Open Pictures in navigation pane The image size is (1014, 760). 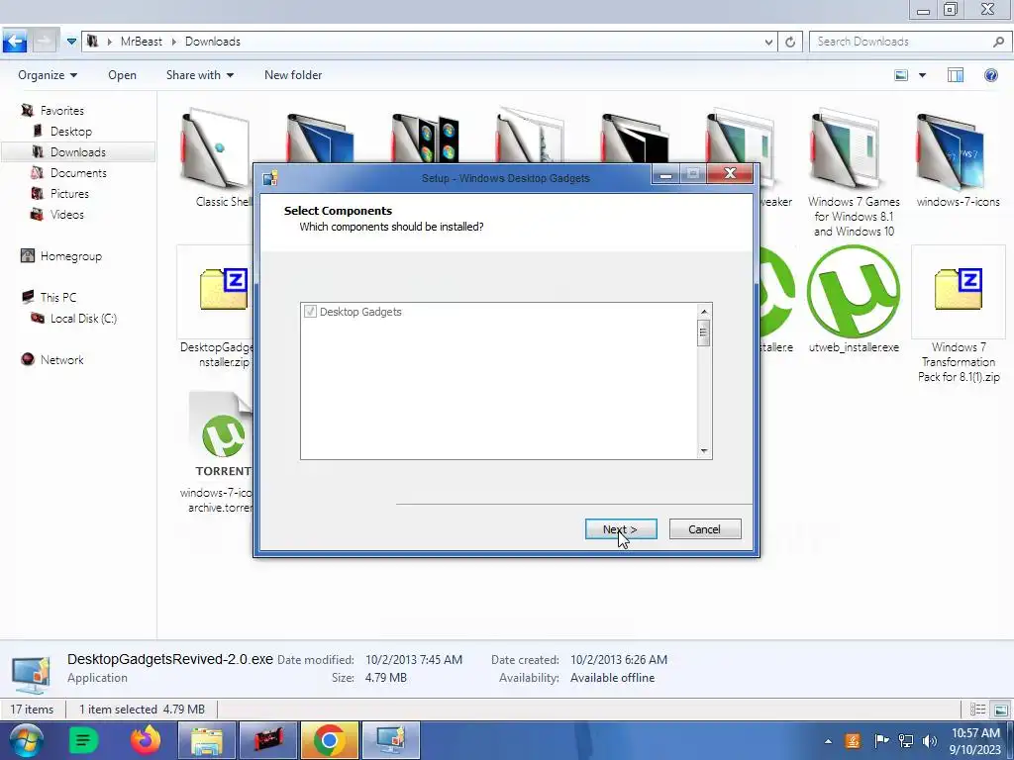(69, 193)
